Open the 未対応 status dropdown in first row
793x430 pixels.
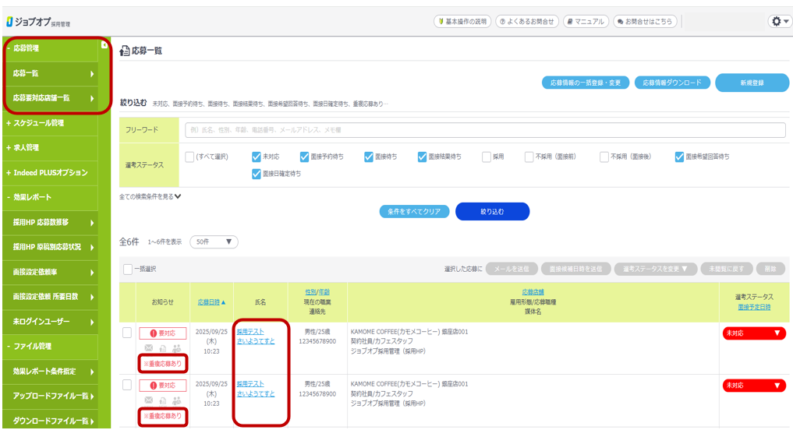(753, 333)
